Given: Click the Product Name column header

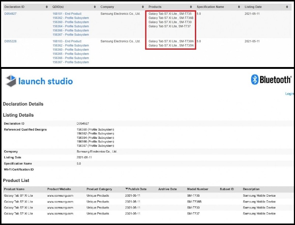Looking at the screenshot, I should pos(14,189).
